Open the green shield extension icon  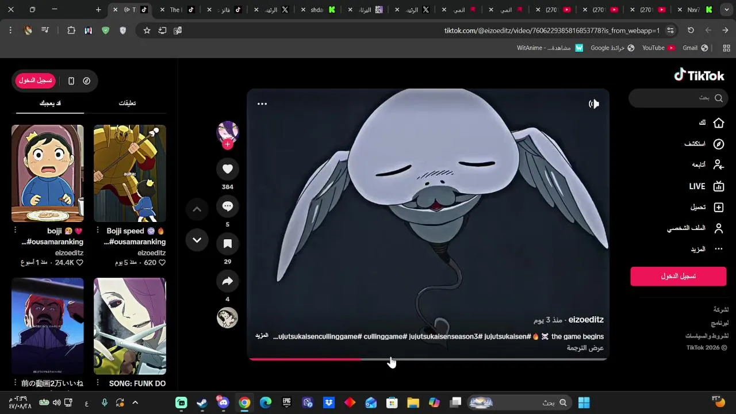pos(105,30)
